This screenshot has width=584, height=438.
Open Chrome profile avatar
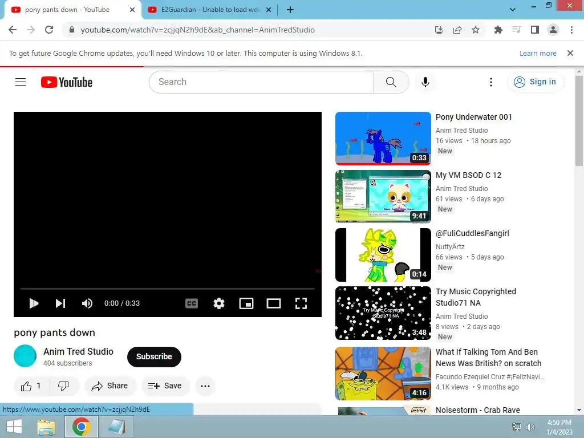coord(553,30)
